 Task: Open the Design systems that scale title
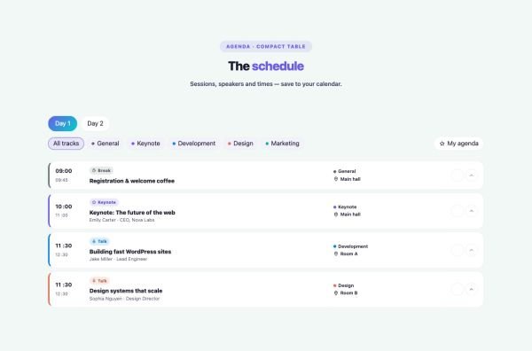126,291
